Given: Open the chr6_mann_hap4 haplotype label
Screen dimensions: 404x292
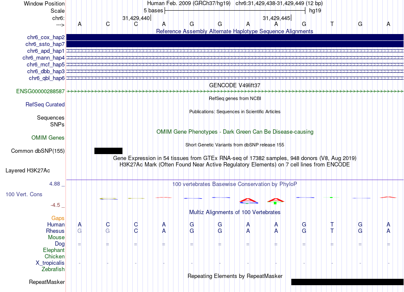Looking at the screenshot, I should point(43,58).
